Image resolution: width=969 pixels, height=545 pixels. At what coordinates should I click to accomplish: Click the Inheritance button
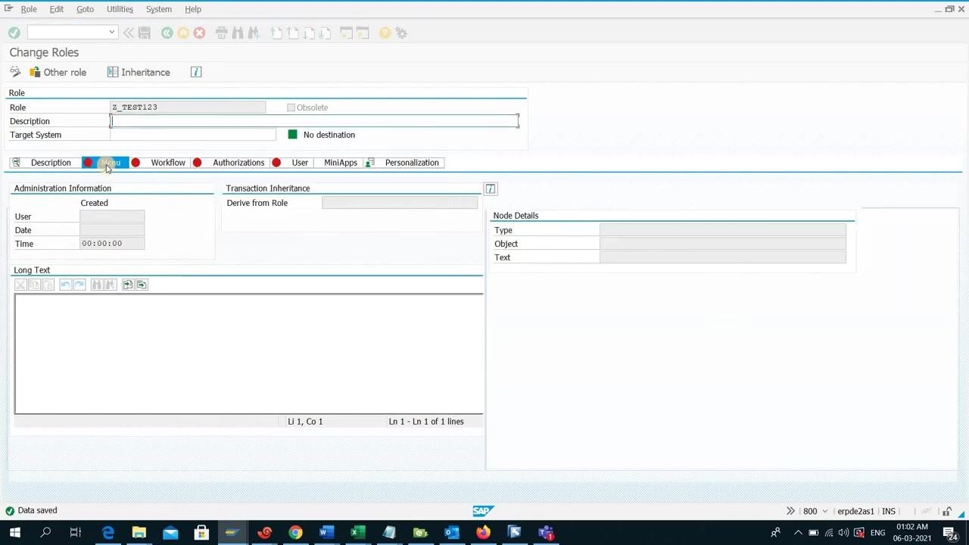139,72
